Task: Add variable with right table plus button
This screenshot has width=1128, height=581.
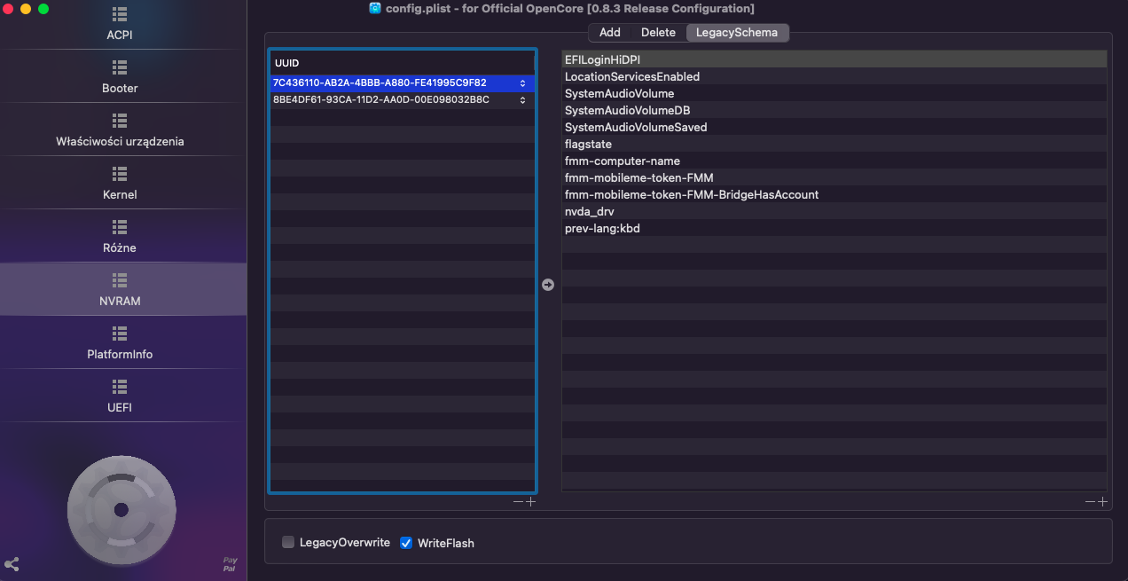Action: pyautogui.click(x=1102, y=502)
